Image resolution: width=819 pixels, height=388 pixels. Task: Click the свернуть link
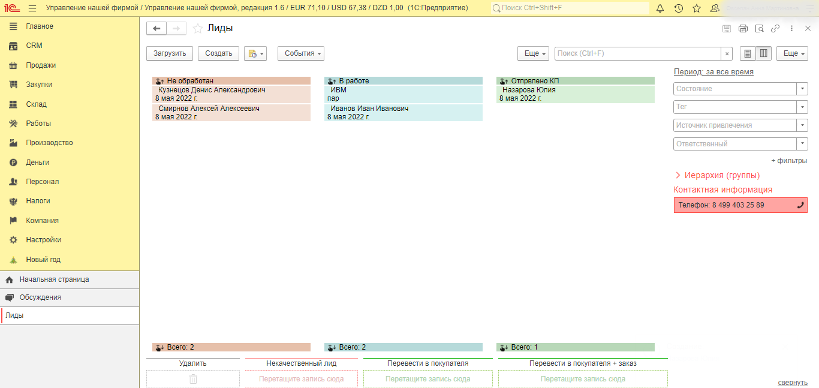(793, 383)
